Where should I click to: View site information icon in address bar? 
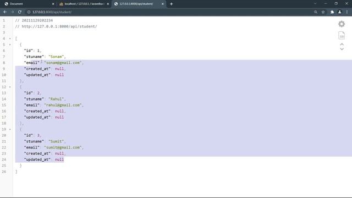coord(29,12)
